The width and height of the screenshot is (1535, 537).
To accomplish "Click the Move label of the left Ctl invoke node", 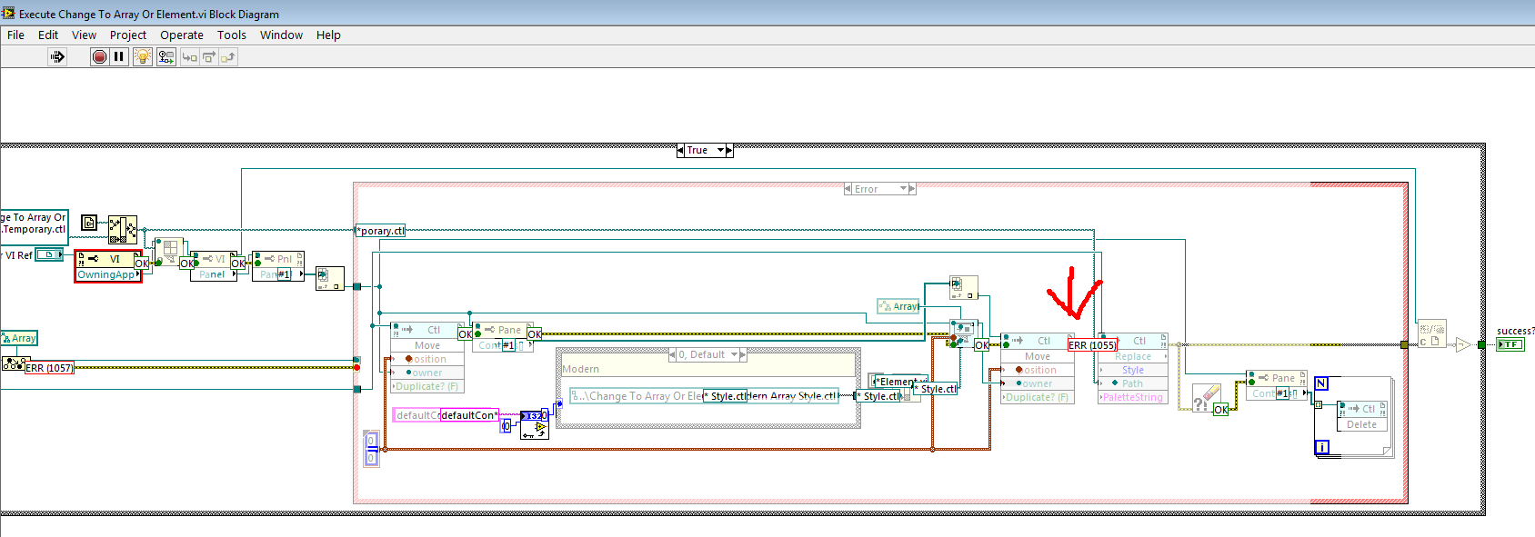I will [x=427, y=345].
